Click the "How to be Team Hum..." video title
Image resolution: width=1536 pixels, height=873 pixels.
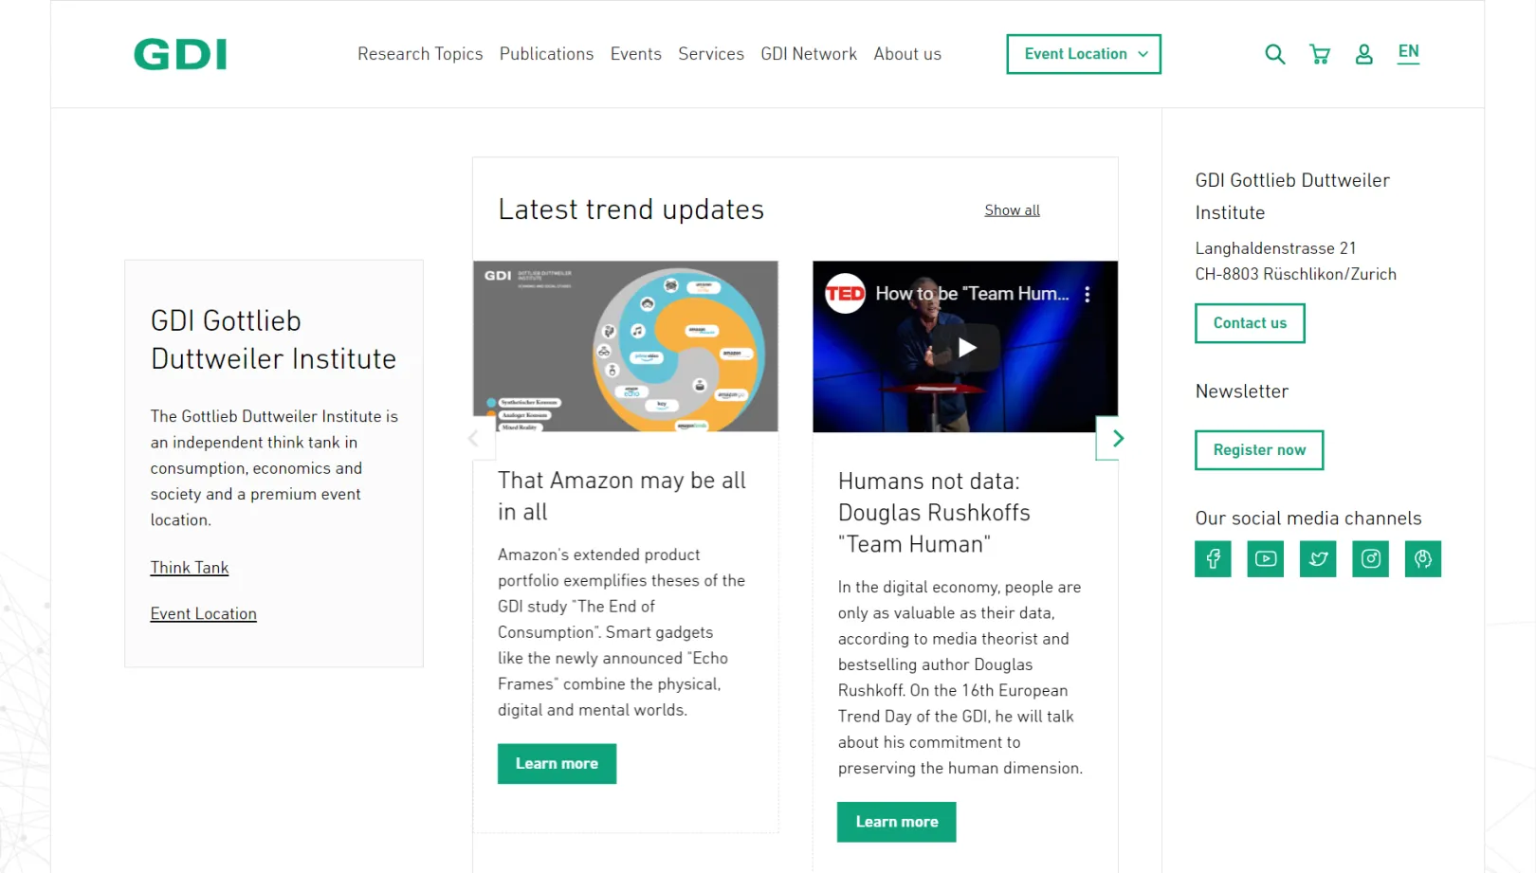click(972, 294)
